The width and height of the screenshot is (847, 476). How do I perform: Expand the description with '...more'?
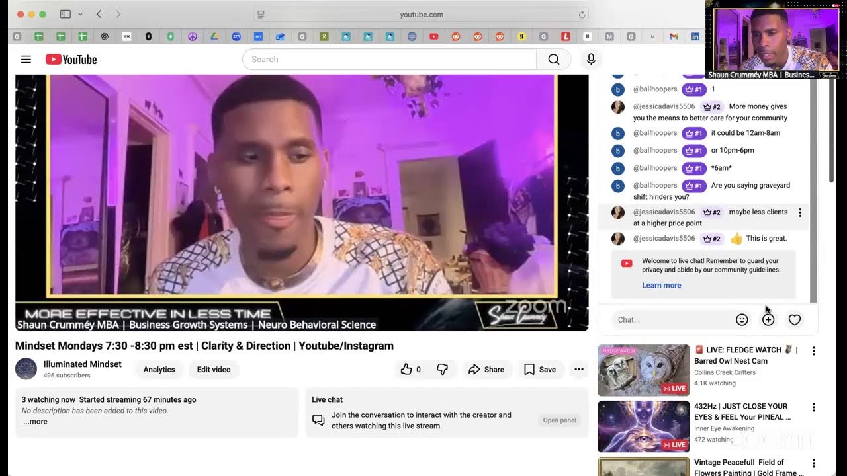coord(35,422)
